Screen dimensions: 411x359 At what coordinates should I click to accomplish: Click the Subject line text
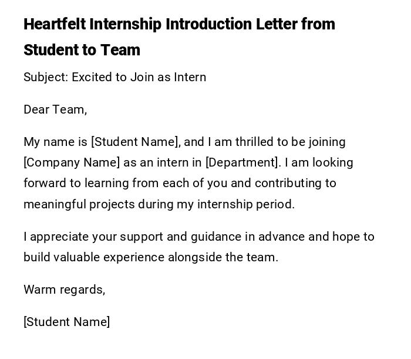coord(114,77)
